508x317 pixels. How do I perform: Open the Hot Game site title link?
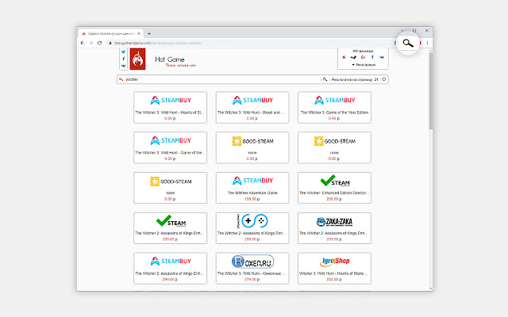pyautogui.click(x=169, y=59)
